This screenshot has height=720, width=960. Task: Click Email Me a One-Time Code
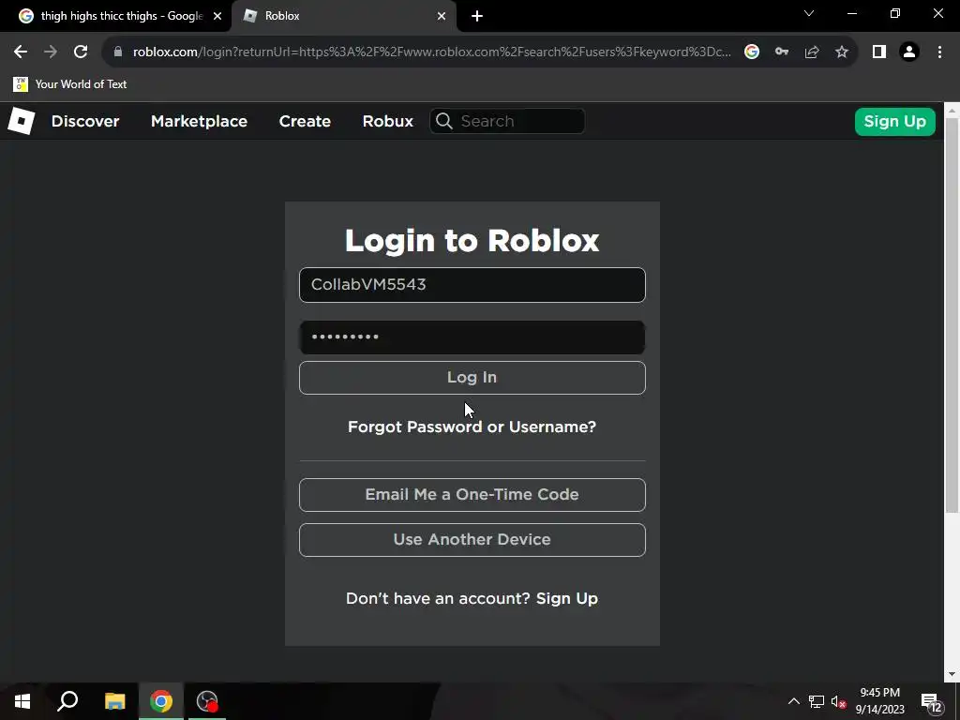coord(472,495)
